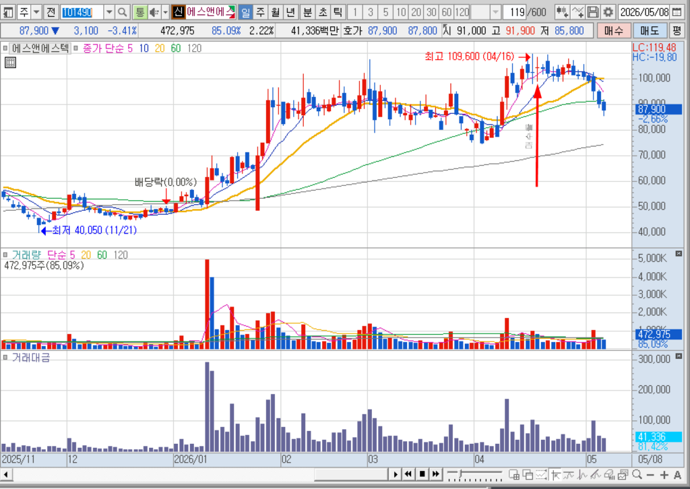Click the stock search magnifier icon
This screenshot has height=489, width=690.
[x=123, y=12]
